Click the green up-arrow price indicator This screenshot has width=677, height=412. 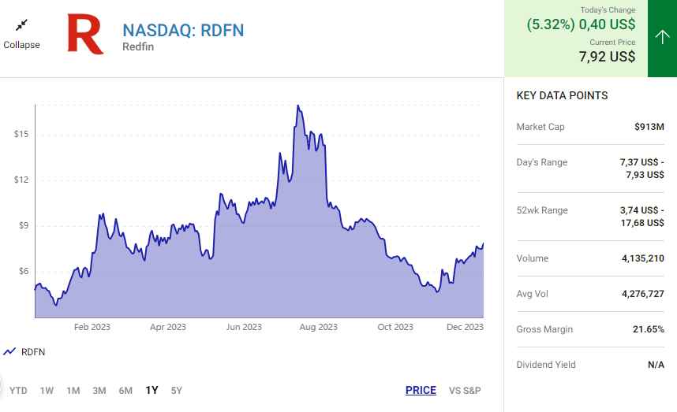662,37
